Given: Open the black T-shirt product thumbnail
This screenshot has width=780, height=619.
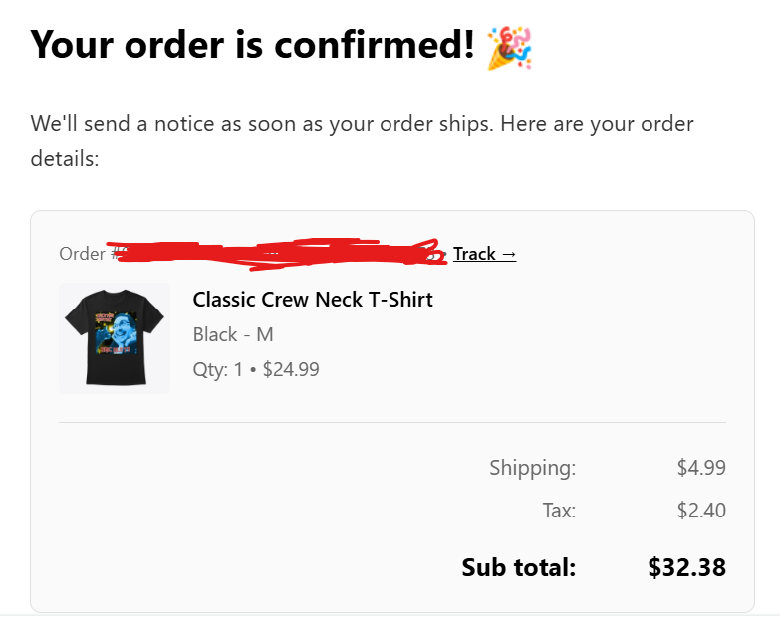Looking at the screenshot, I should coord(115,338).
